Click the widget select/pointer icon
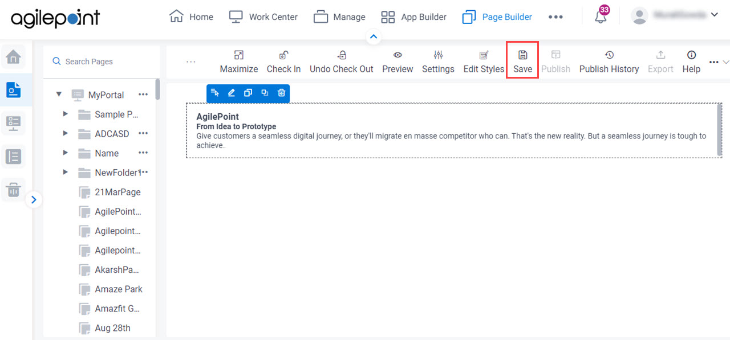This screenshot has width=730, height=340. [x=215, y=93]
